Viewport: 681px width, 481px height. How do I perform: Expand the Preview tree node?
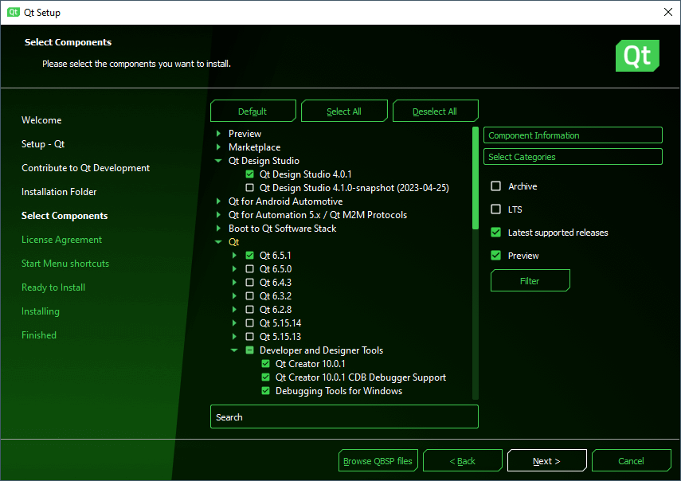[x=219, y=134]
